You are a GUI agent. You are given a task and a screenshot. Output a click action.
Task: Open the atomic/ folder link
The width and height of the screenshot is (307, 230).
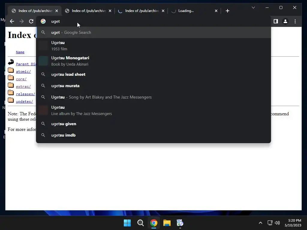click(23, 72)
